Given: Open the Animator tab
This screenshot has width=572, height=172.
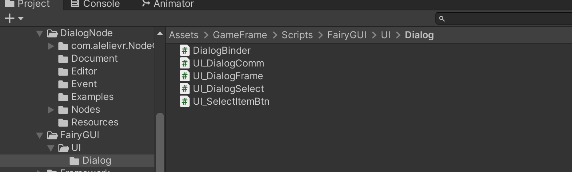Looking at the screenshot, I should click(168, 4).
